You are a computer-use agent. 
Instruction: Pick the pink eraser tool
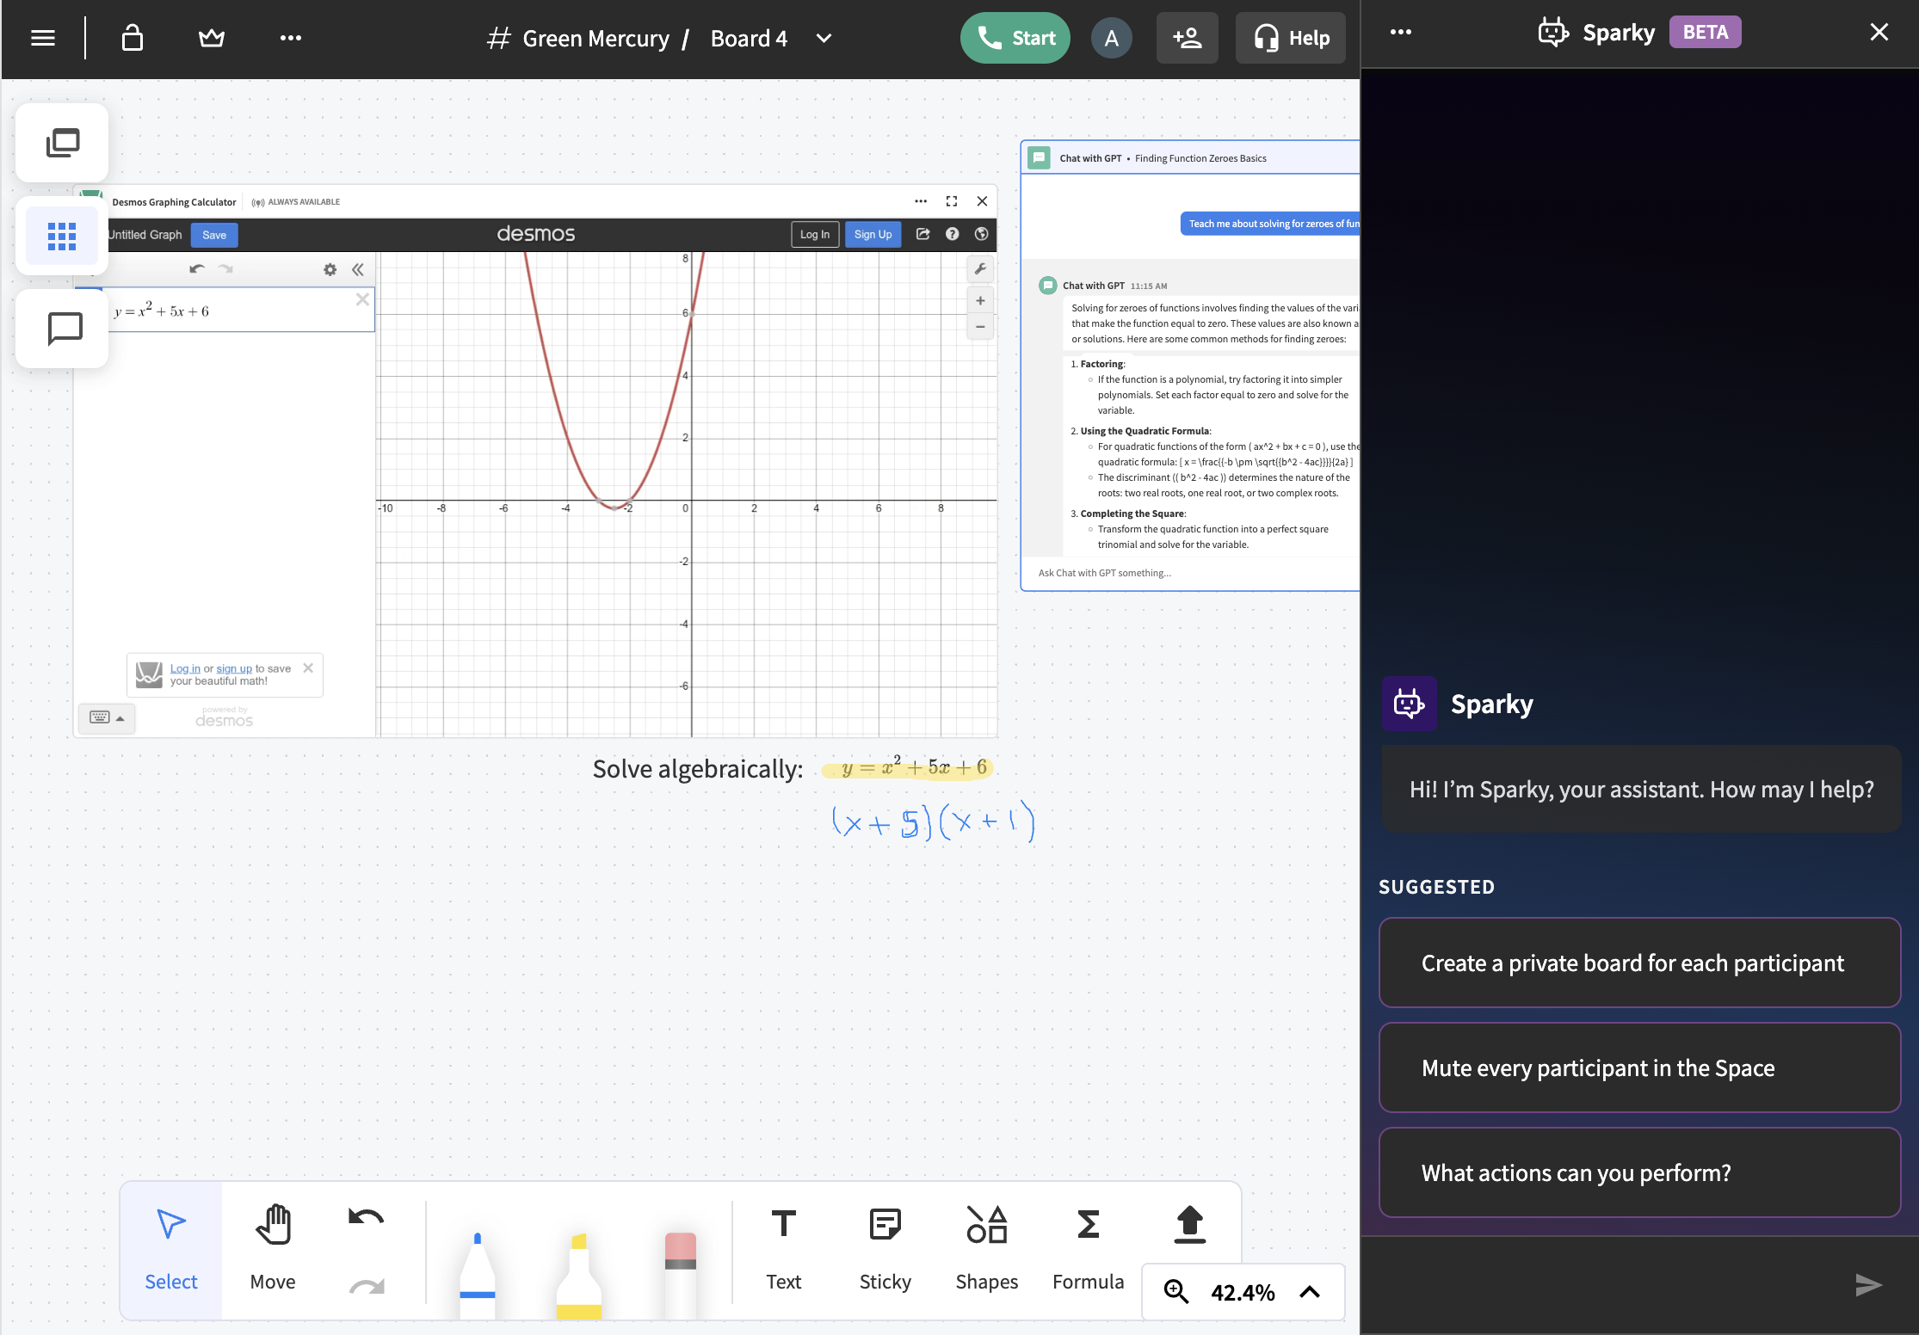point(680,1273)
